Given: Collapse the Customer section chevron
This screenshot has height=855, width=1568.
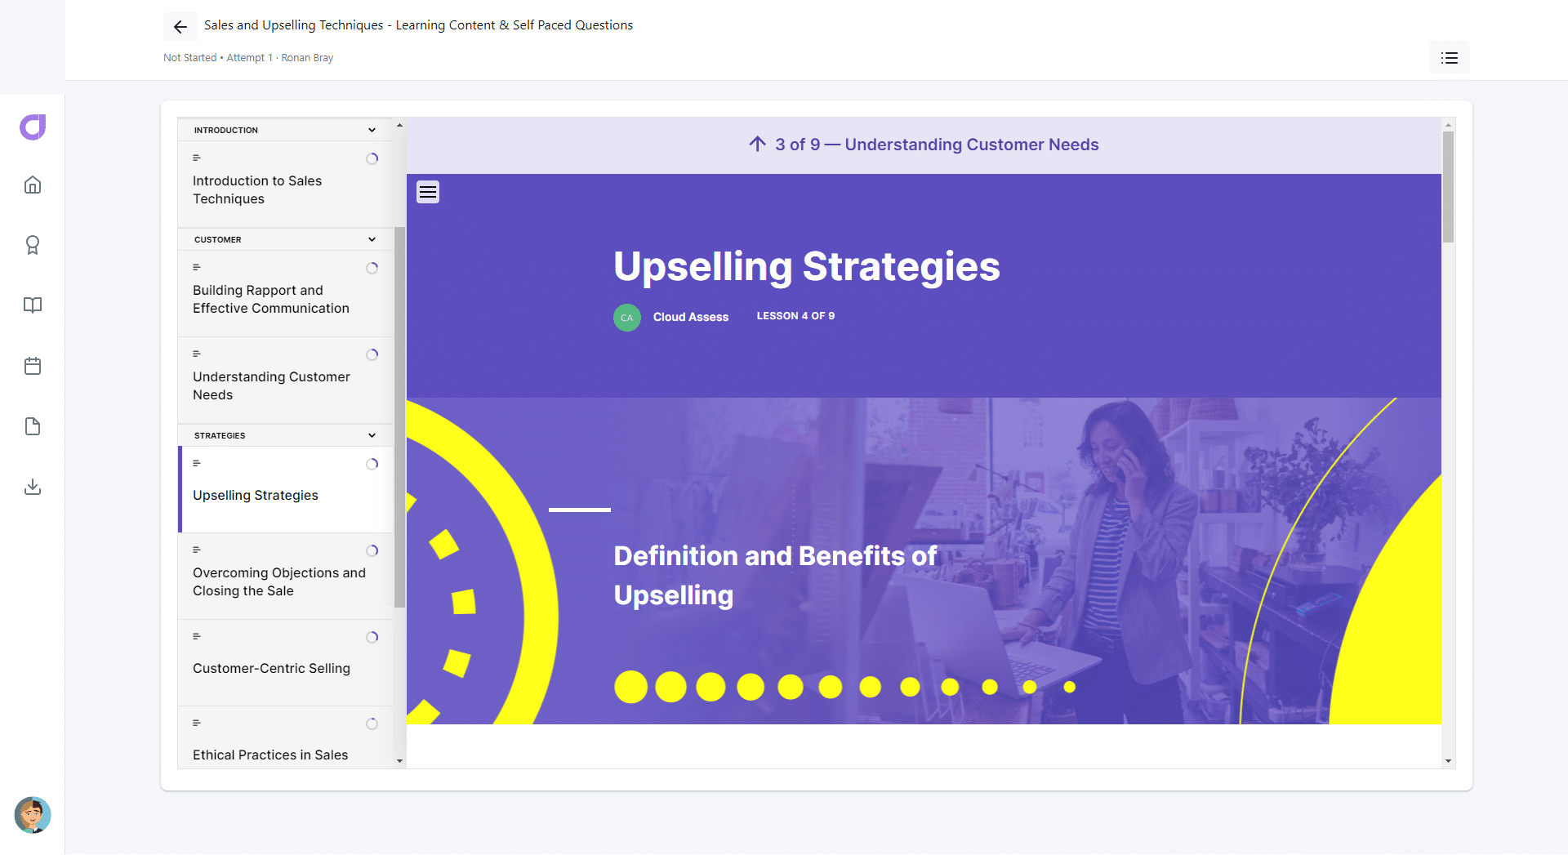Looking at the screenshot, I should coord(372,239).
